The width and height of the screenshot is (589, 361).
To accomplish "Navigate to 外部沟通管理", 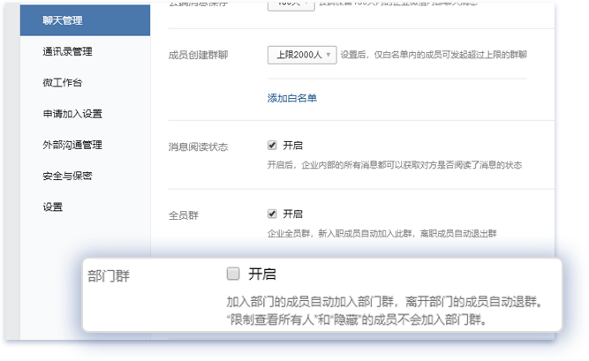I will pos(72,145).
